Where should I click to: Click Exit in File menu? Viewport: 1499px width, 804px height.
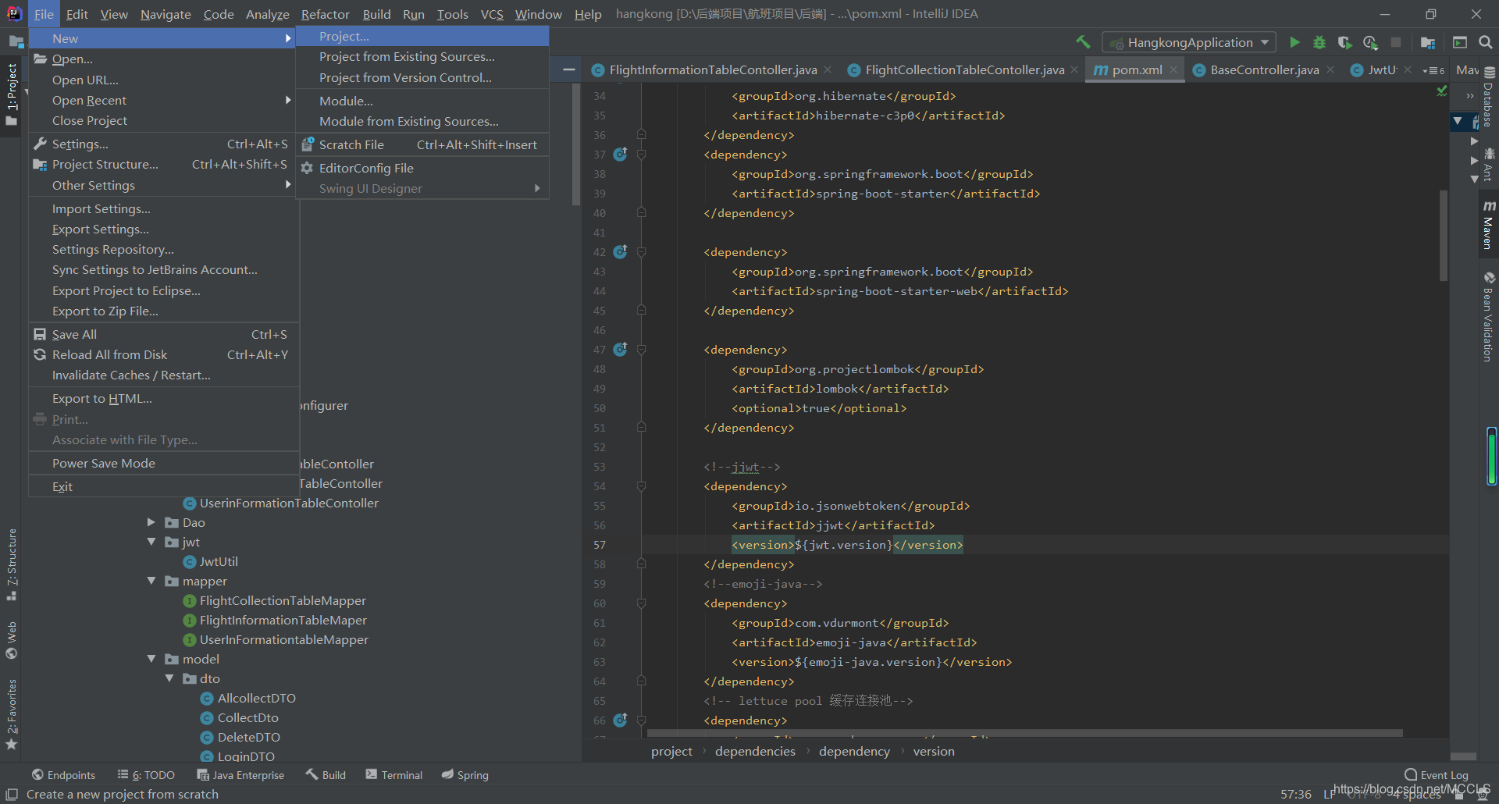tap(164, 487)
